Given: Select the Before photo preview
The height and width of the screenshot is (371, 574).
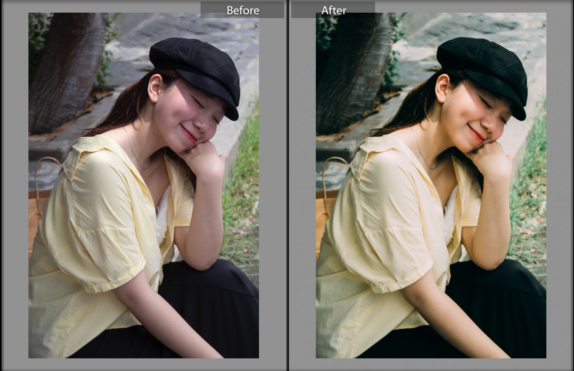Looking at the screenshot, I should (x=144, y=185).
